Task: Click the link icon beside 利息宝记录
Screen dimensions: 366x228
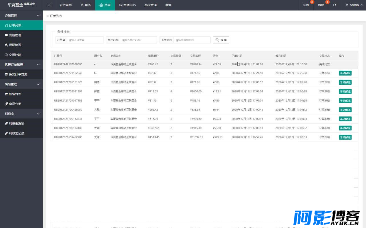Action: pos(6,133)
